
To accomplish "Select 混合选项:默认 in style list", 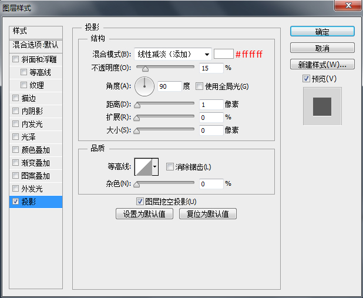I will point(36,45).
